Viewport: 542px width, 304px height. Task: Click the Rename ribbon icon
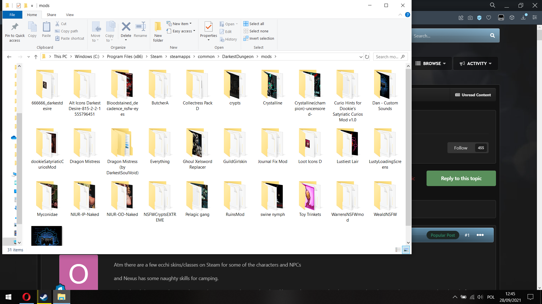(x=140, y=30)
